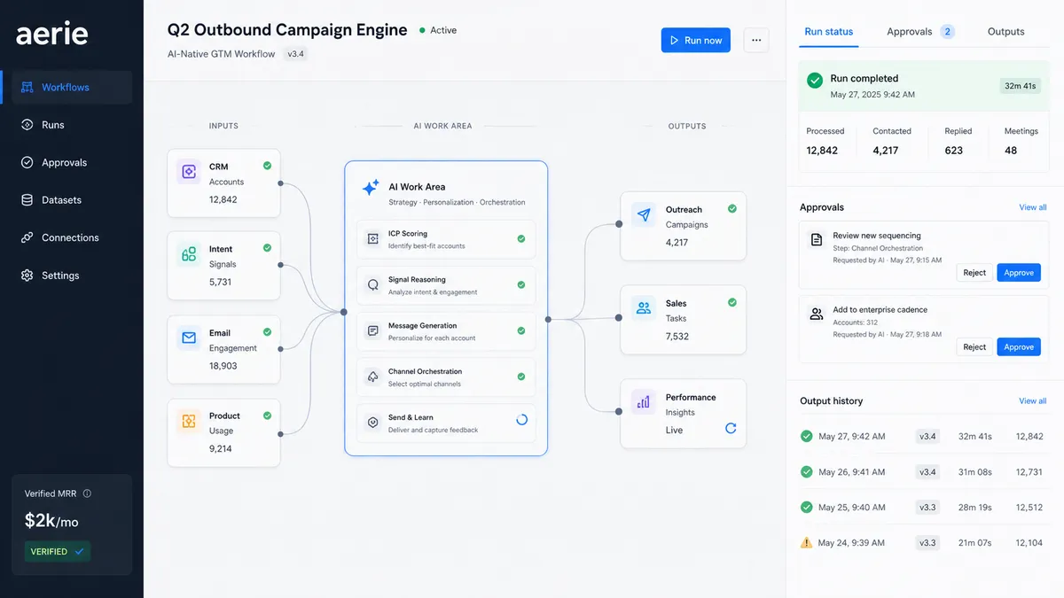Click the Performance Insights refresh icon
1064x598 pixels.
click(x=731, y=428)
